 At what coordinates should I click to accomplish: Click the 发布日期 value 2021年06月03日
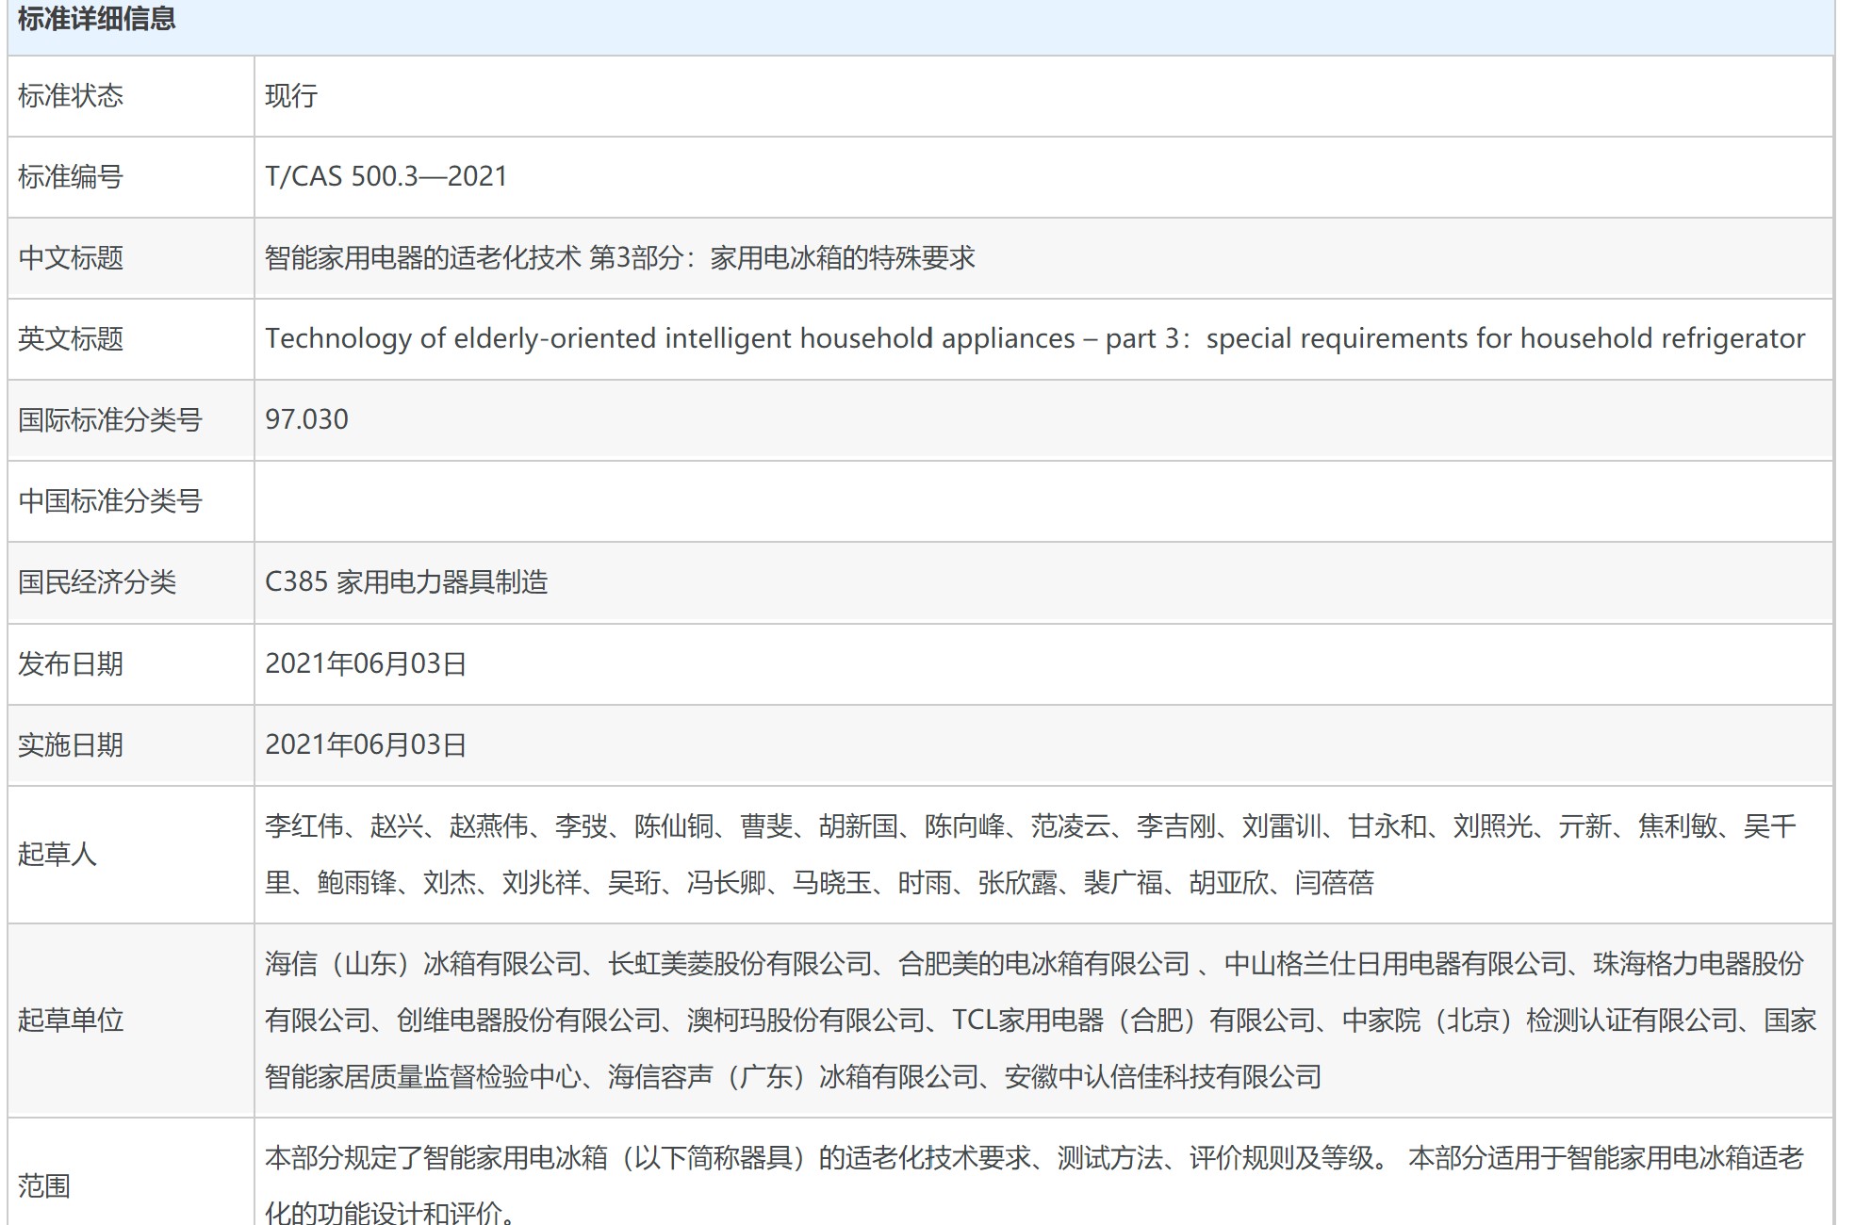pyautogui.click(x=366, y=664)
